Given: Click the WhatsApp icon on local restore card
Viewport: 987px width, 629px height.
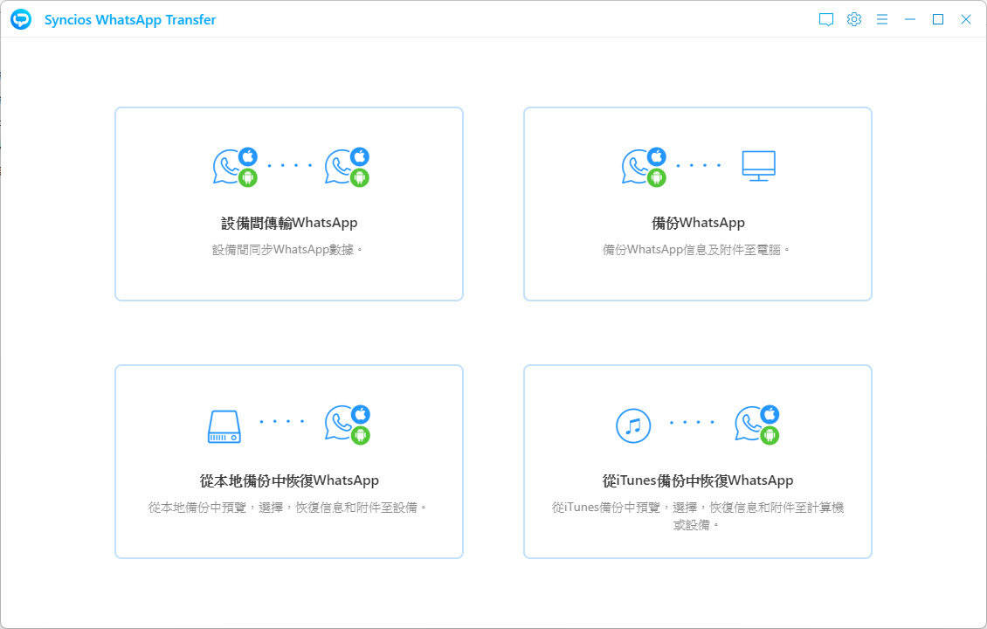Looking at the screenshot, I should tap(348, 425).
